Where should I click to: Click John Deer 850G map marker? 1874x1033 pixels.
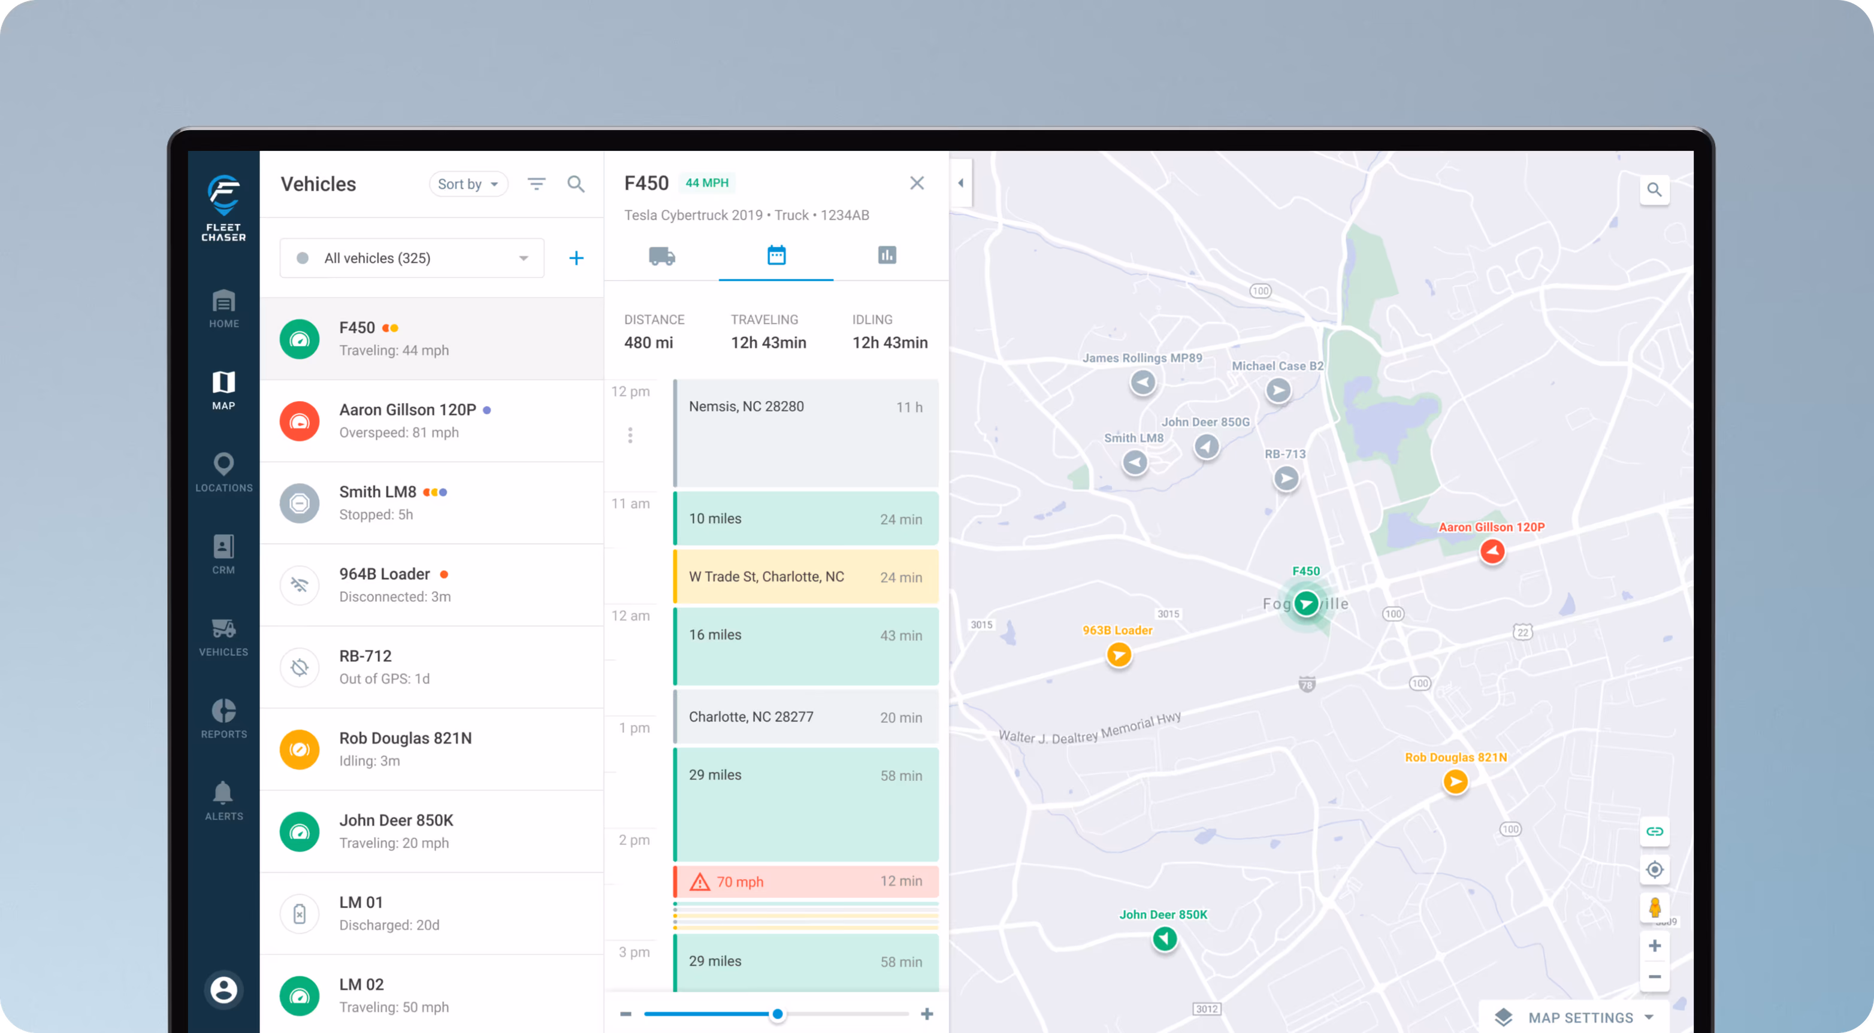[x=1207, y=446]
